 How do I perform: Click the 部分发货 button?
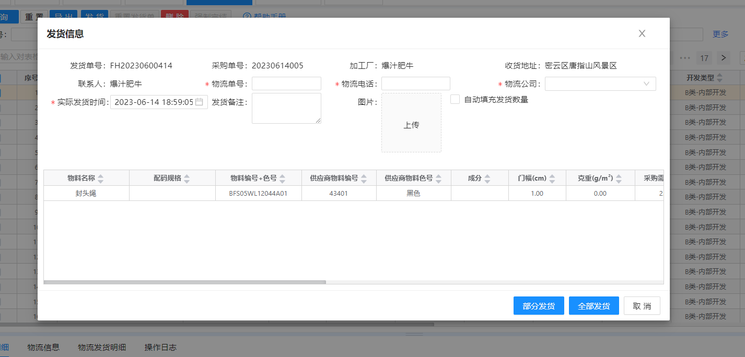(539, 306)
